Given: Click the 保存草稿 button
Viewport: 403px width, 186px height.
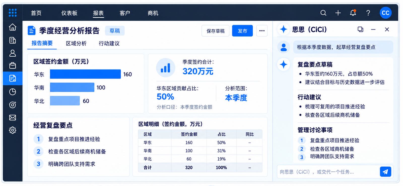Looking at the screenshot, I should (215, 31).
